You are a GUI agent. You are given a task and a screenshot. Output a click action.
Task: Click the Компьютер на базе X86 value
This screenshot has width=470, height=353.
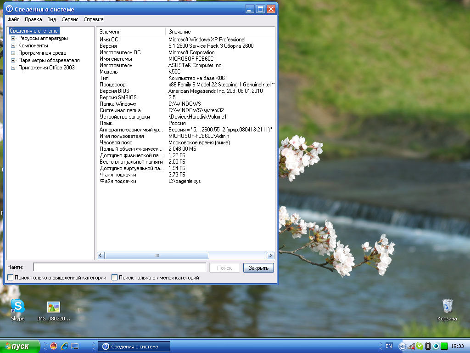coord(196,78)
